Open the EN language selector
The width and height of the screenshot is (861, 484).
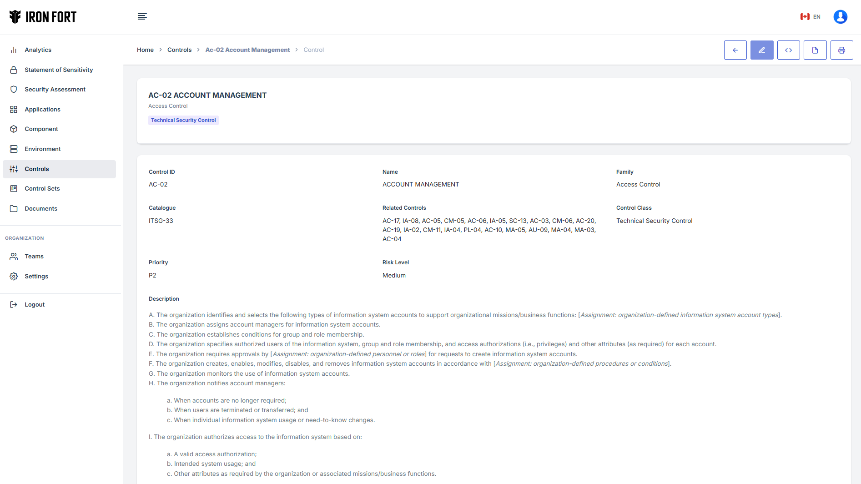pyautogui.click(x=811, y=17)
